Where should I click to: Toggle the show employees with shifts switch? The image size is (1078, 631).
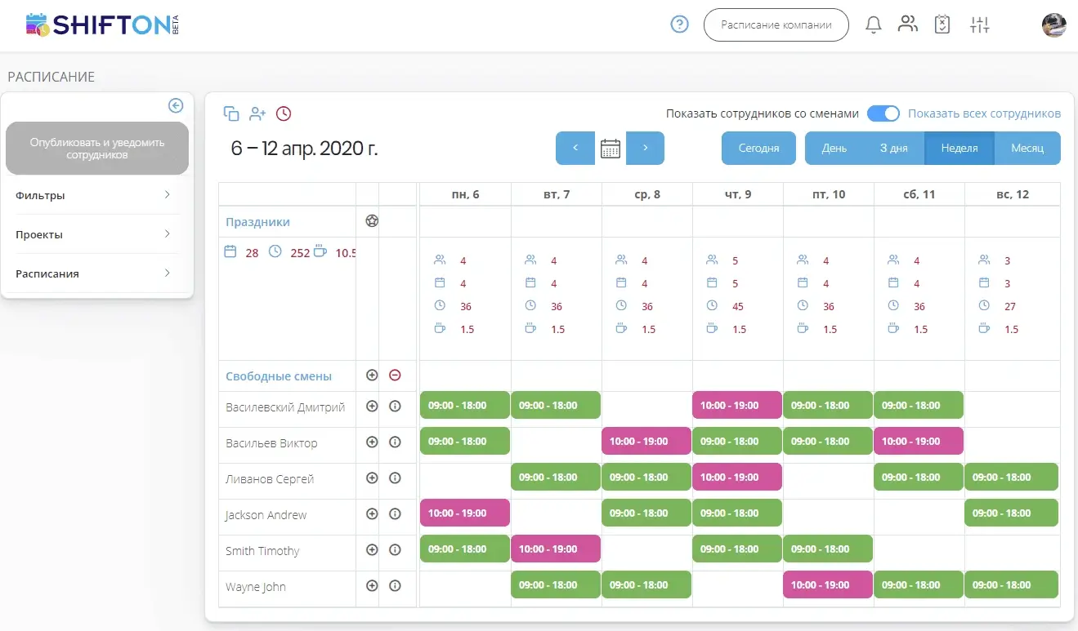coord(883,113)
